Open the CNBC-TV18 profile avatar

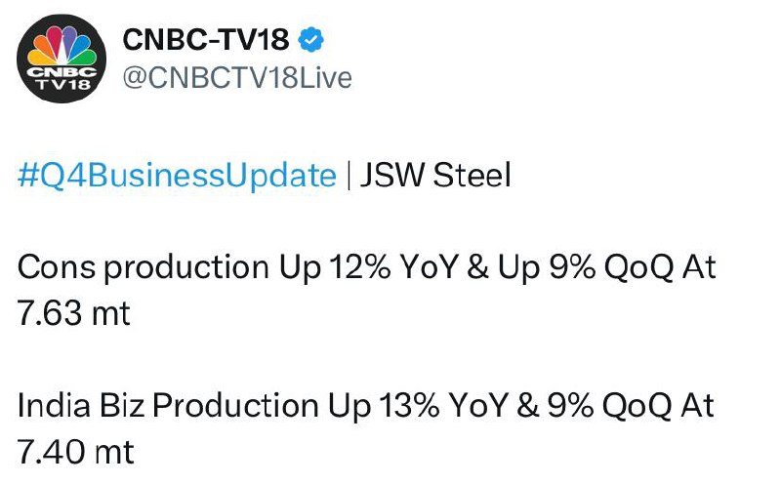[x=62, y=59]
